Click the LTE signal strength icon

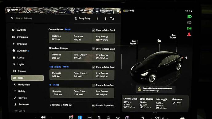click(x=112, y=18)
